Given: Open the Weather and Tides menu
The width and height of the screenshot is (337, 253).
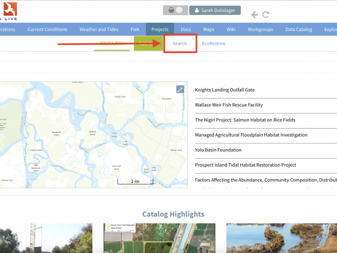Looking at the screenshot, I should pos(99,30).
